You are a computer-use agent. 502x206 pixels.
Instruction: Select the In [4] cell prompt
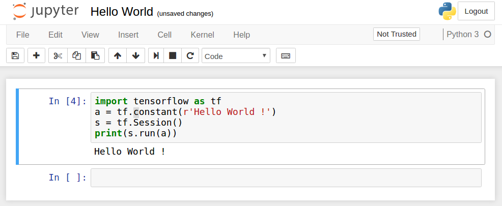[x=68, y=101]
